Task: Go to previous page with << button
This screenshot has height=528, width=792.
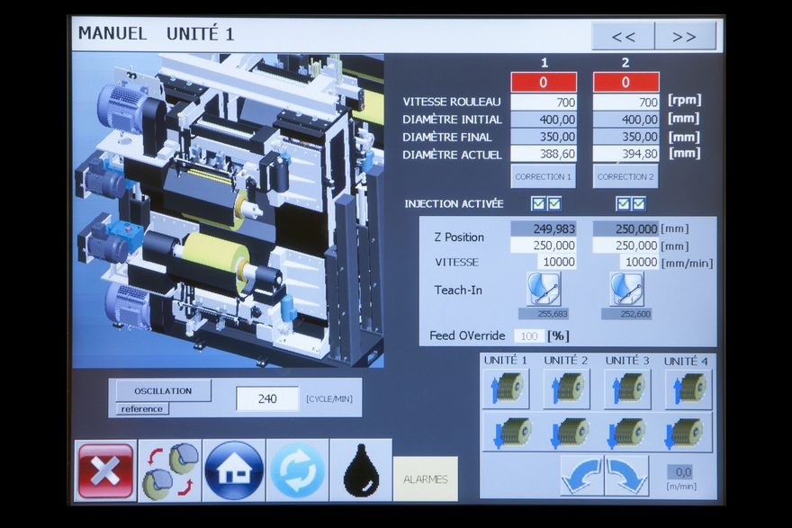Action: click(623, 37)
